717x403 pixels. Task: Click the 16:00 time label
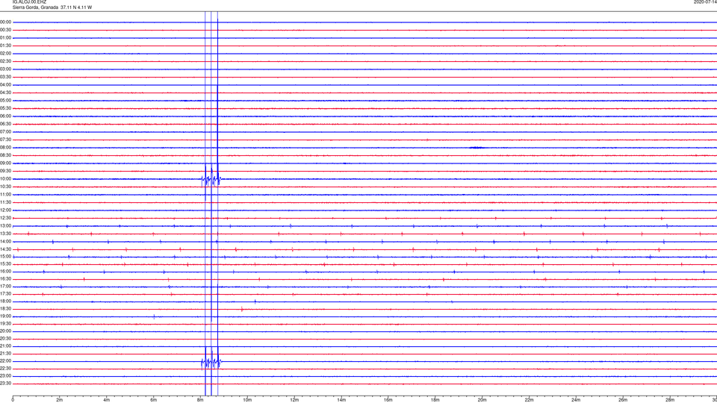pos(6,272)
